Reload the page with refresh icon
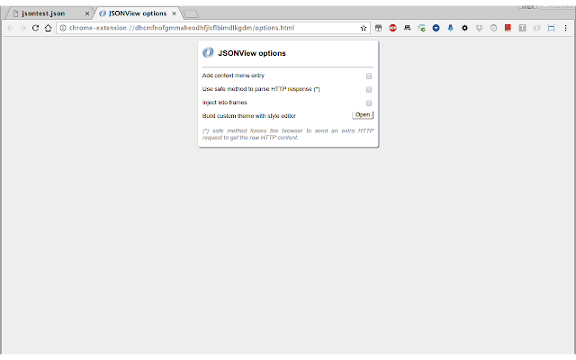Image resolution: width=576 pixels, height=360 pixels. click(x=35, y=28)
